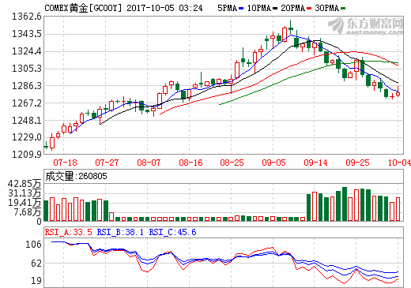Click the 106 RSI axis label
The height and width of the screenshot is (288, 411).
pos(33,245)
